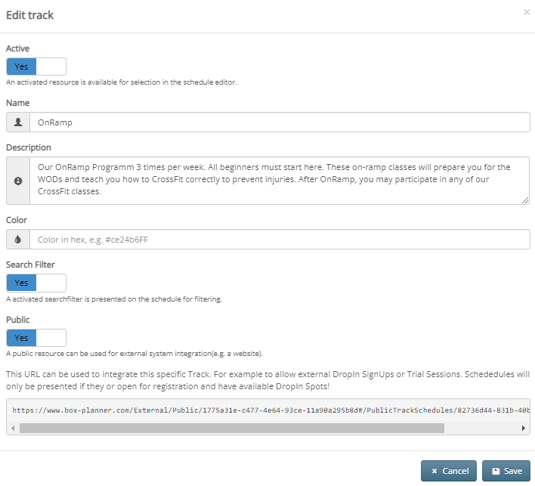Click inside the Description text area

point(280,181)
